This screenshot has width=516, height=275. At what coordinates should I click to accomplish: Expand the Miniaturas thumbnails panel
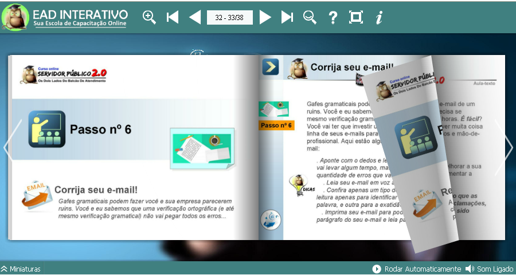21,269
